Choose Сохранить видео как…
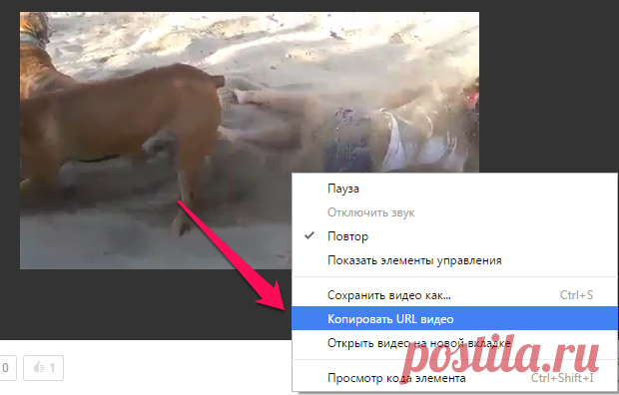Viewport: 619px width, 395px height. pyautogui.click(x=455, y=295)
